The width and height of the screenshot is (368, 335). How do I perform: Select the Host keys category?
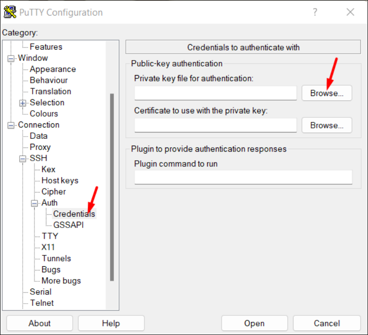[60, 181]
